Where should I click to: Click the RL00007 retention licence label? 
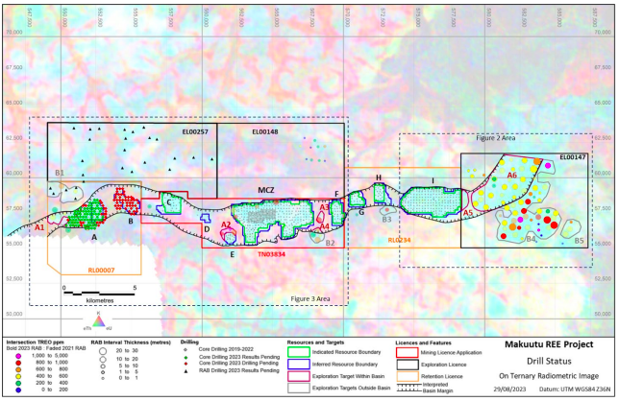[x=102, y=271]
